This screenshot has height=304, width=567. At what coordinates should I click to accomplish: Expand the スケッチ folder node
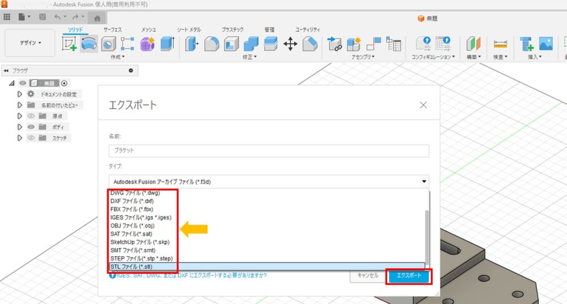19,138
